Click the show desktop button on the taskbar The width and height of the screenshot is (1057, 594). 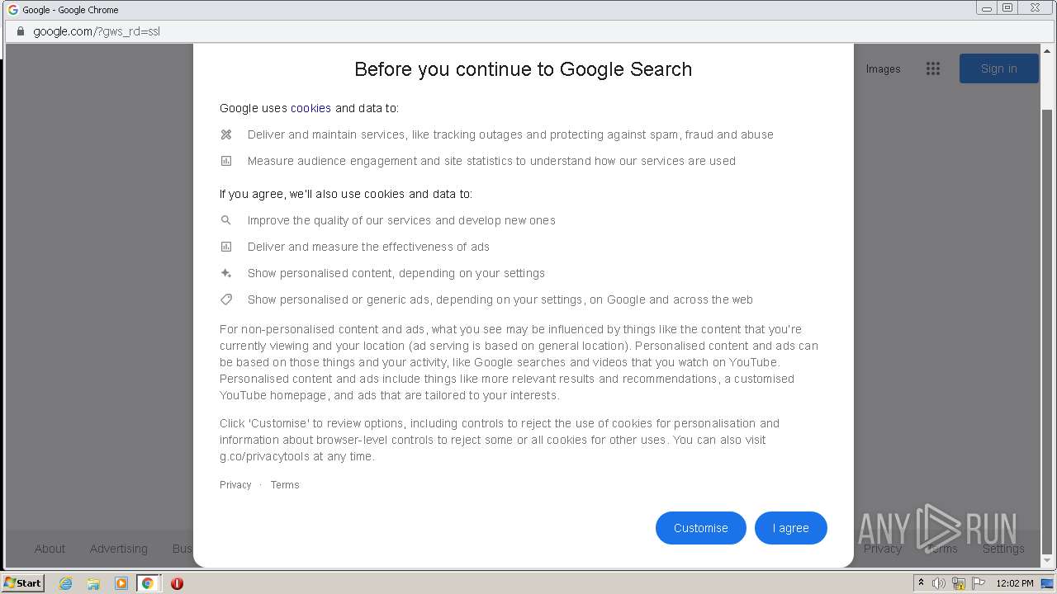(x=1047, y=583)
